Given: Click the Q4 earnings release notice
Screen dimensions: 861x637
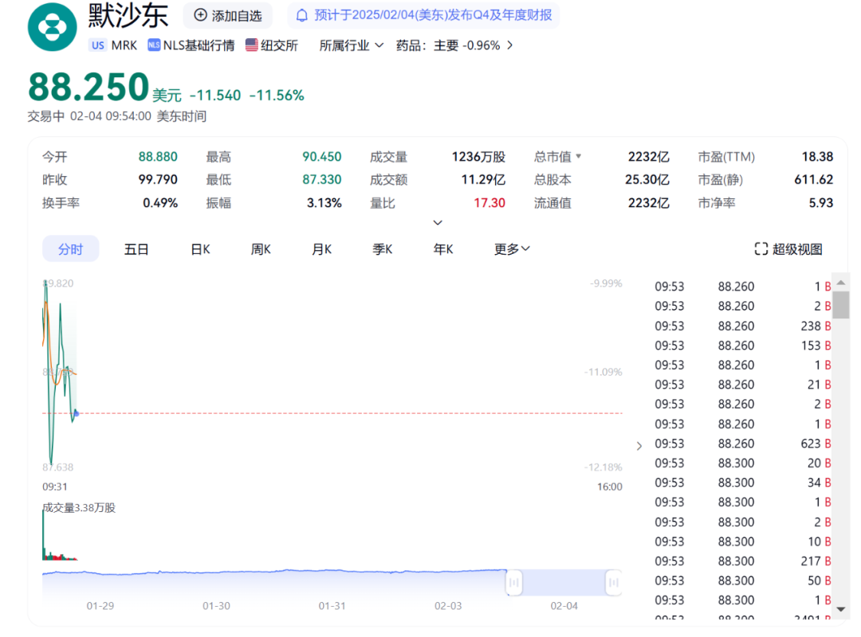Looking at the screenshot, I should 432,15.
